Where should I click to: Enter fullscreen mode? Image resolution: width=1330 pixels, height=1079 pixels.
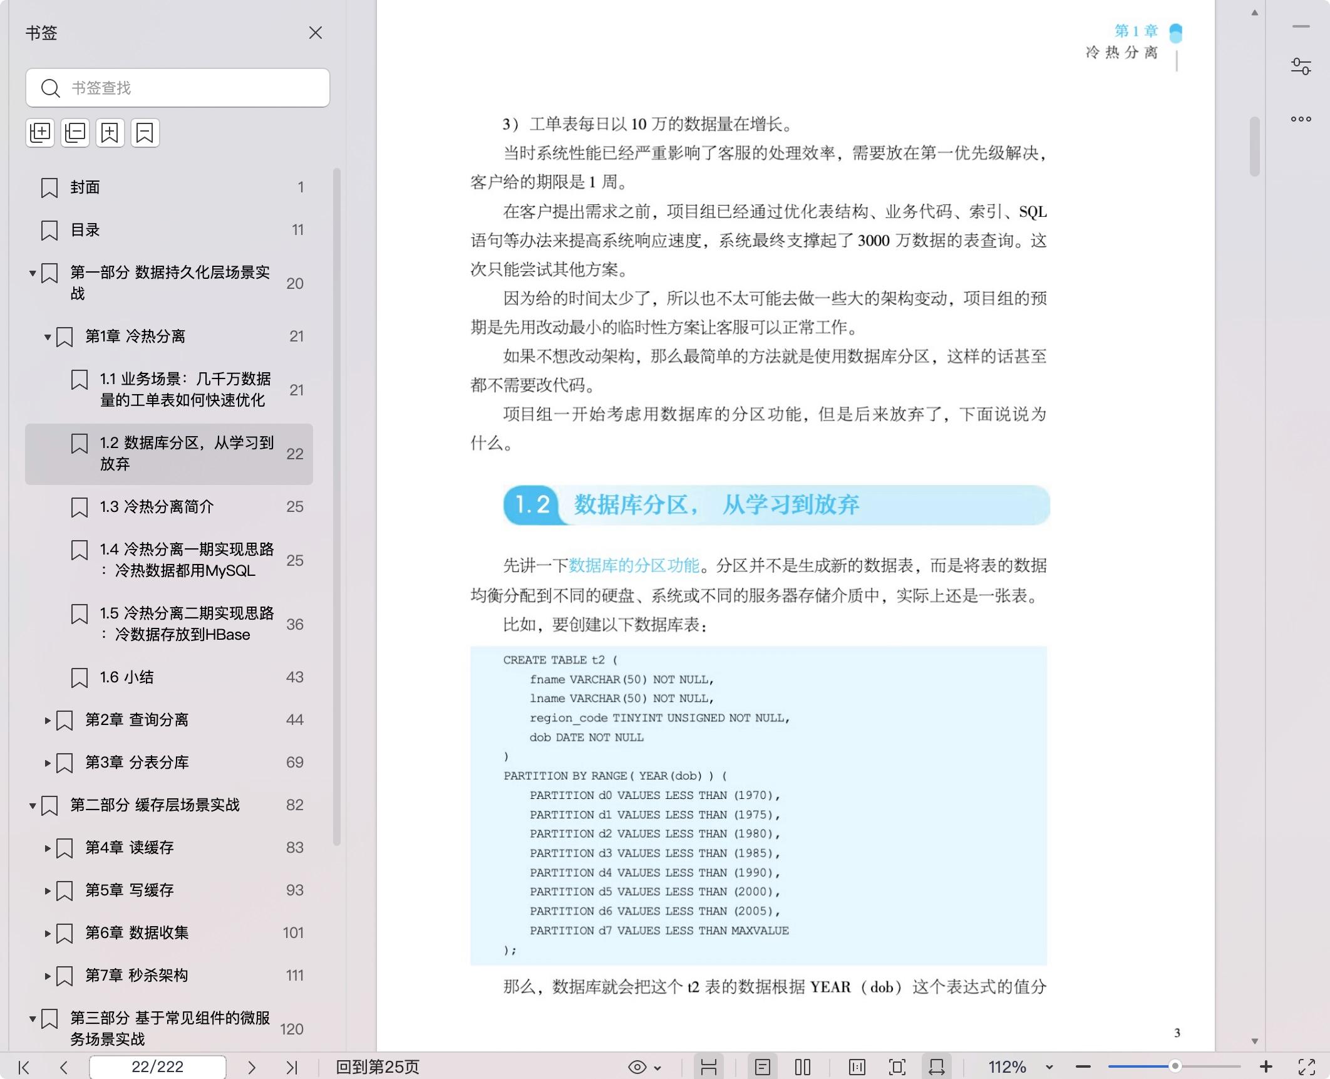[x=1307, y=1067]
